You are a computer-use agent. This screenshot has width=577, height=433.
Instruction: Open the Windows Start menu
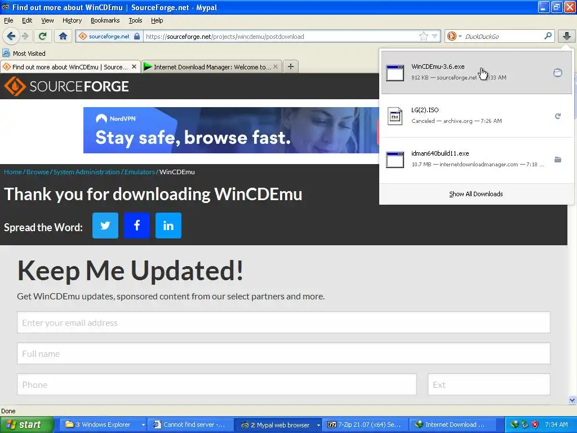point(27,425)
